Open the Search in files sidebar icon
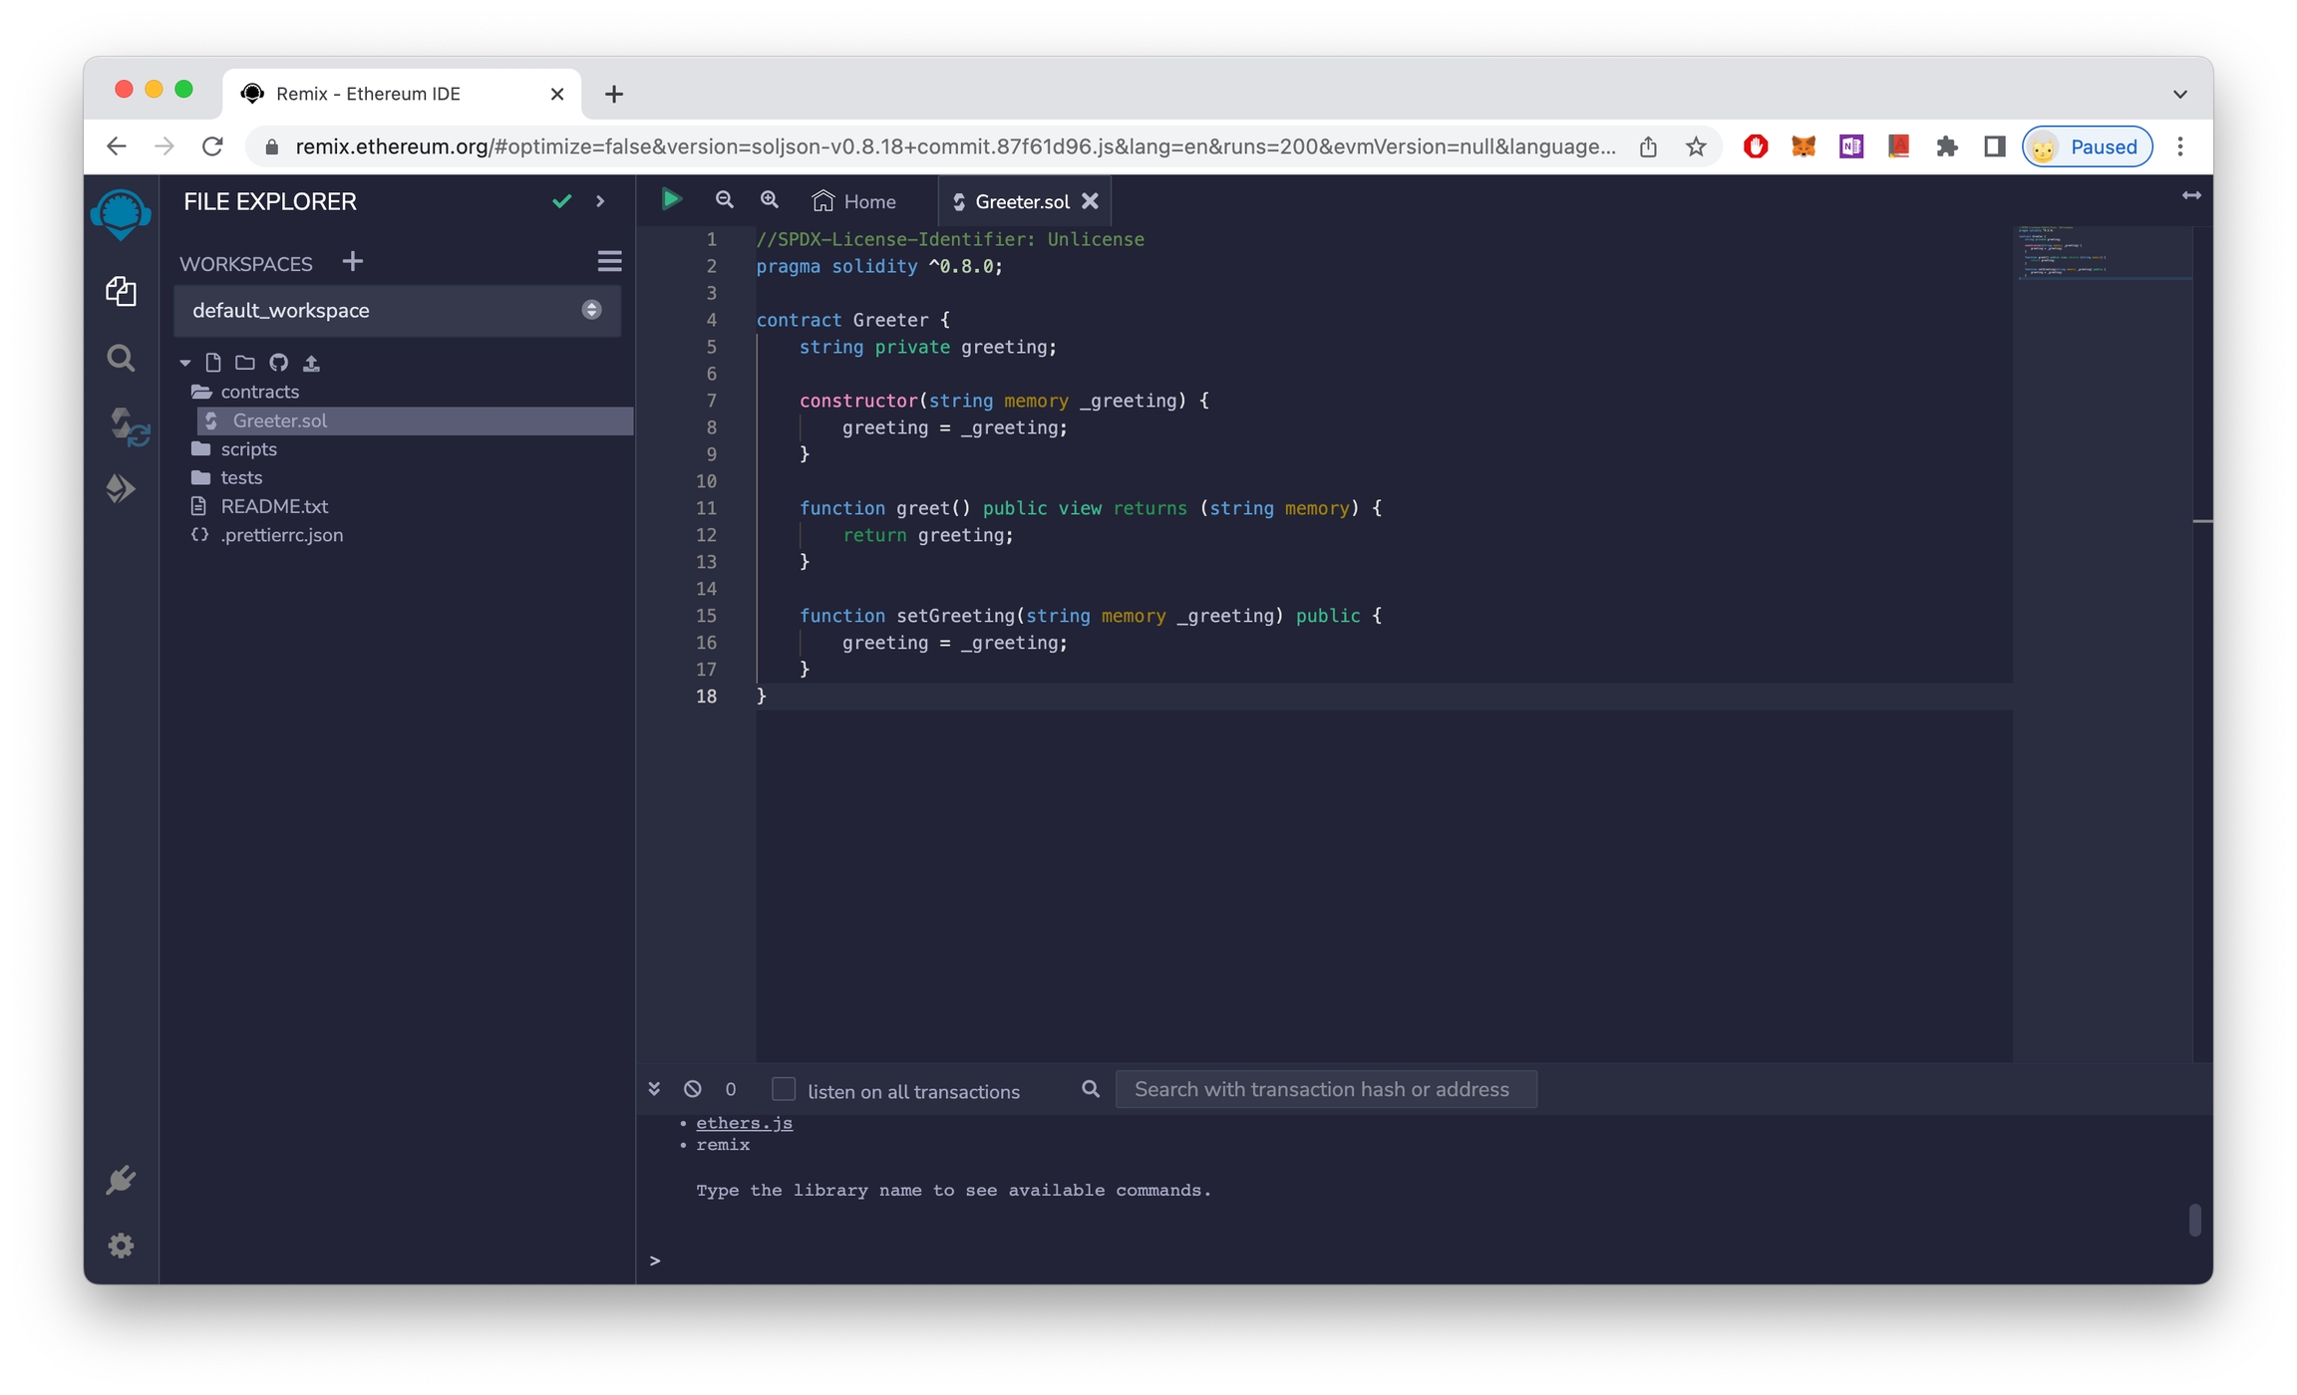This screenshot has height=1395, width=2297. [121, 358]
